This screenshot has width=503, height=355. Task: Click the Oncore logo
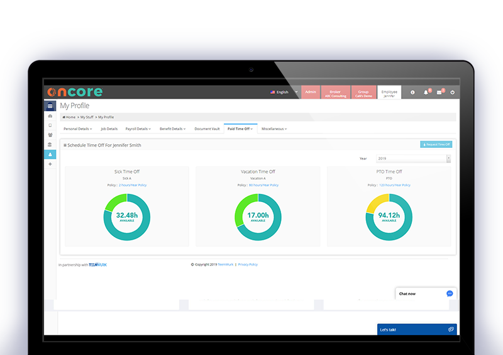[75, 92]
